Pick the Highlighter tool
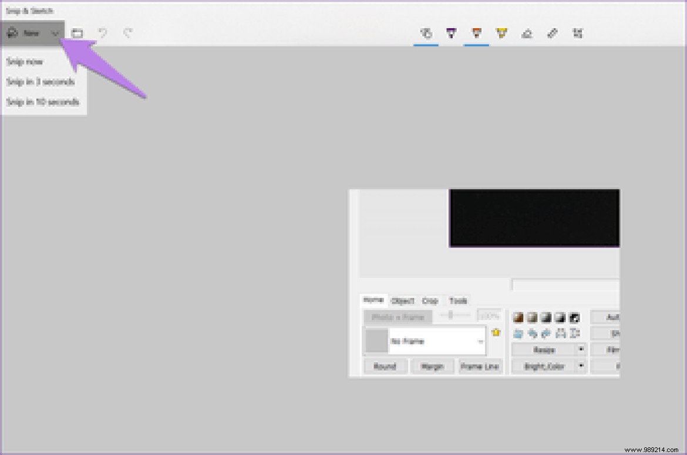 pos(501,33)
